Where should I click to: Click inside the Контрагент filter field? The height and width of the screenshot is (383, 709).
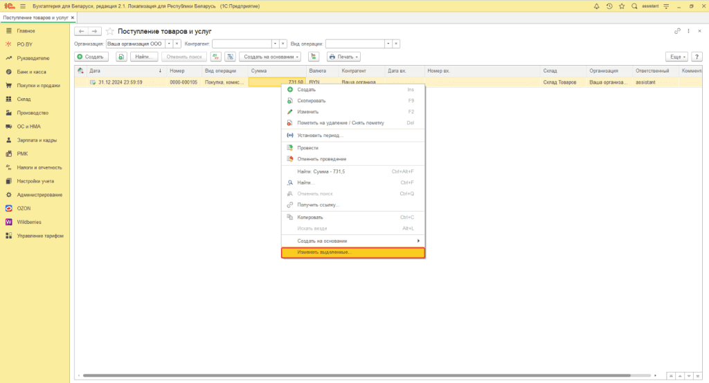click(241, 44)
